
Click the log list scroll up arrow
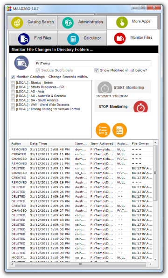tap(155, 143)
